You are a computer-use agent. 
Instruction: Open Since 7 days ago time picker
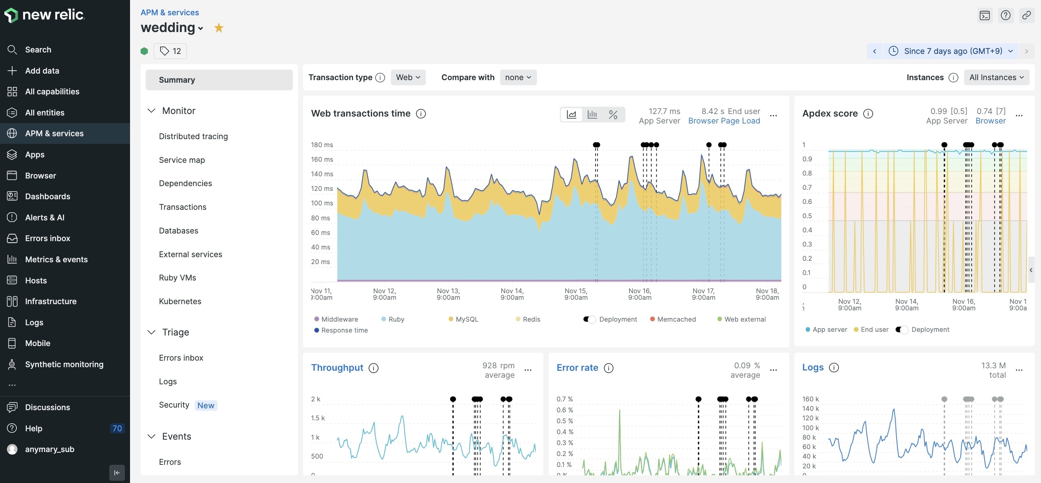click(x=951, y=51)
